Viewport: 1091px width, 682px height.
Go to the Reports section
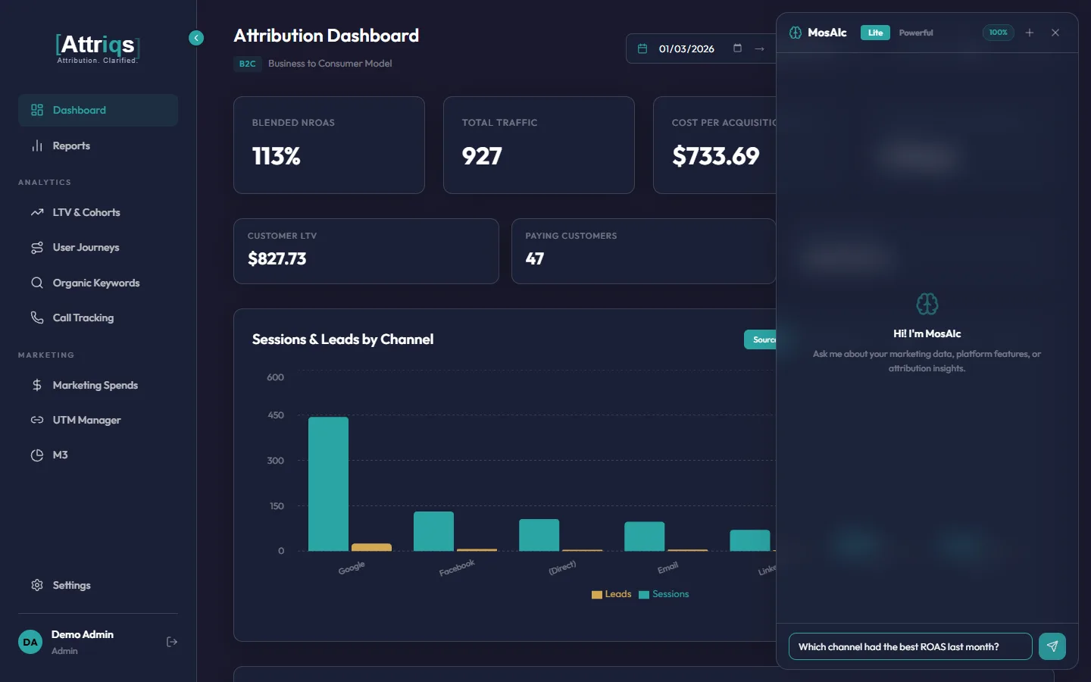pos(70,145)
